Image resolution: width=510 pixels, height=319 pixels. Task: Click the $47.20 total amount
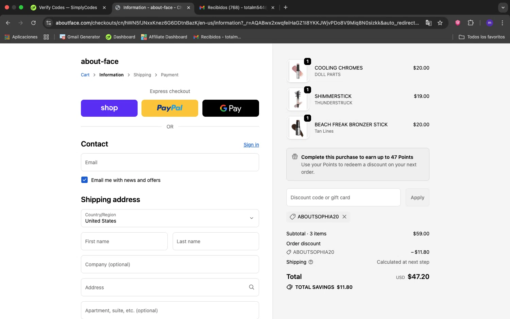coord(418,276)
